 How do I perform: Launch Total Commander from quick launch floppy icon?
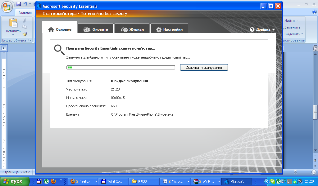tap(39, 181)
